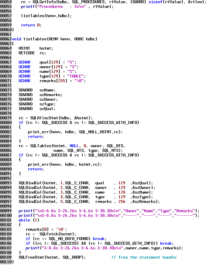Click szOwner declaration on line 00075
This screenshot has width=208, height=265.
[48, 100]
